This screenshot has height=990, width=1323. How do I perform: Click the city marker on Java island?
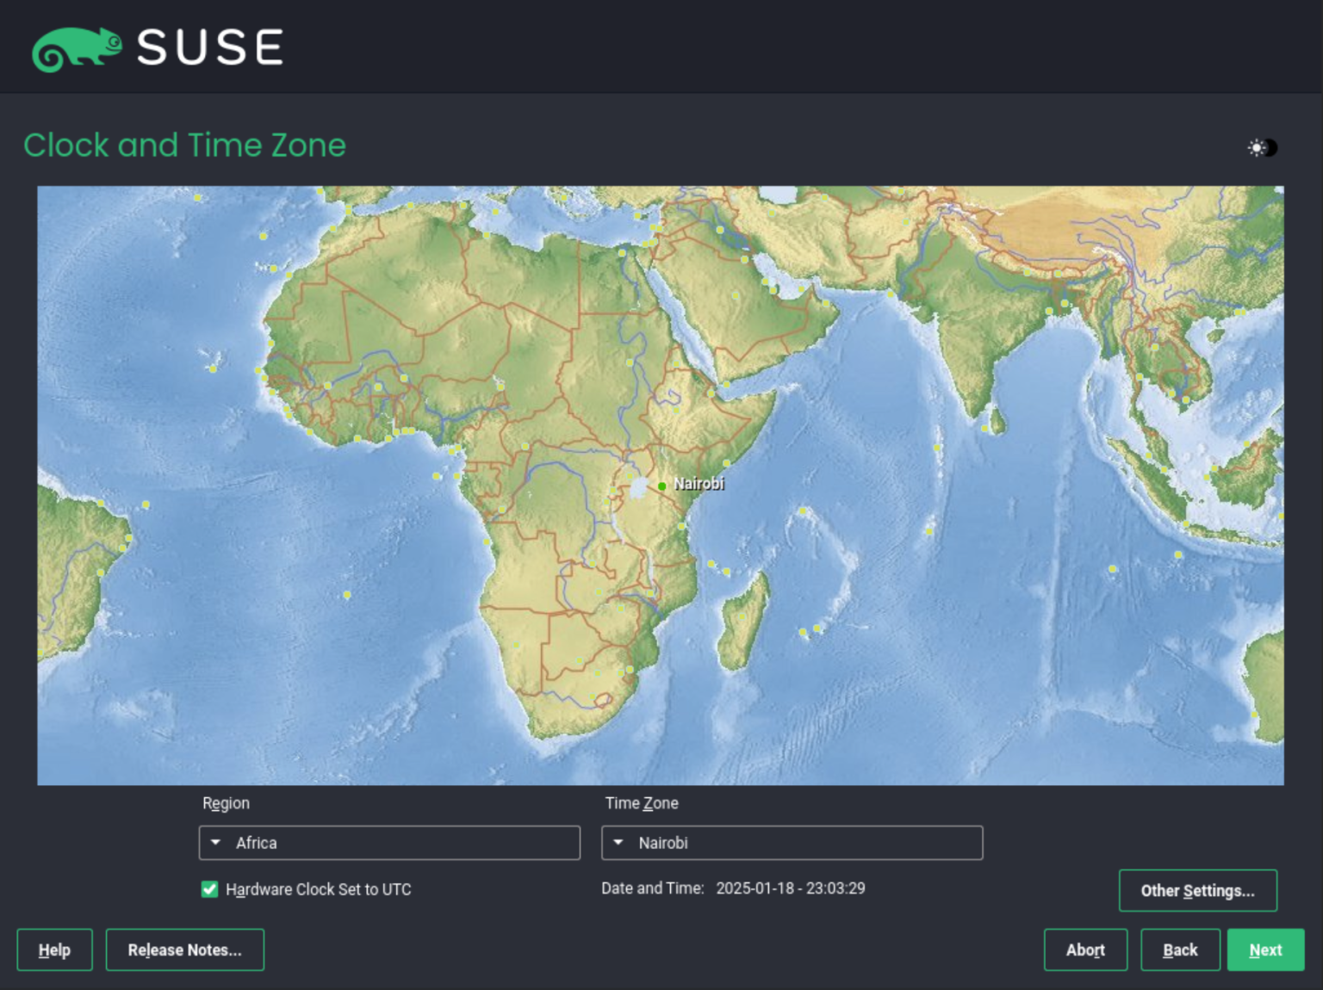[x=1186, y=523]
